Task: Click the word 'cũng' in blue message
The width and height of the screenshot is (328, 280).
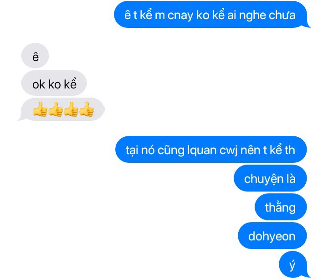Action: click(x=171, y=151)
